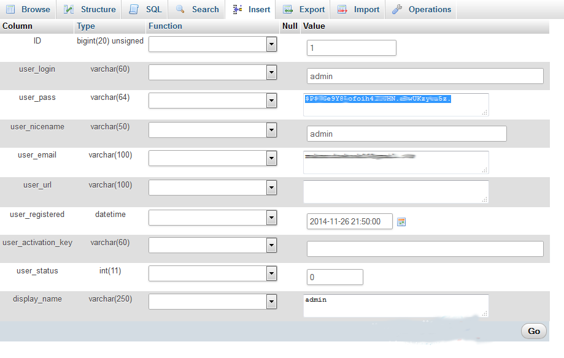Click the user_activation_key value field

[x=425, y=249]
